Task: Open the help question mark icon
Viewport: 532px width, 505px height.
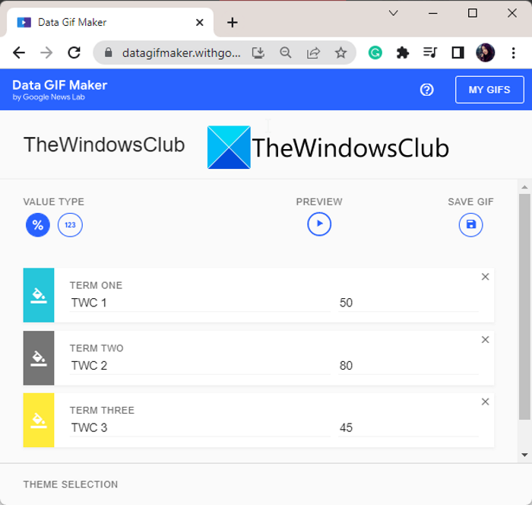Action: pyautogui.click(x=426, y=90)
